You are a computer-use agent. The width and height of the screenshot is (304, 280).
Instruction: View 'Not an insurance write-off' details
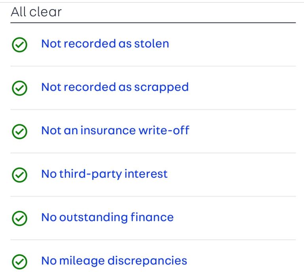(x=115, y=130)
